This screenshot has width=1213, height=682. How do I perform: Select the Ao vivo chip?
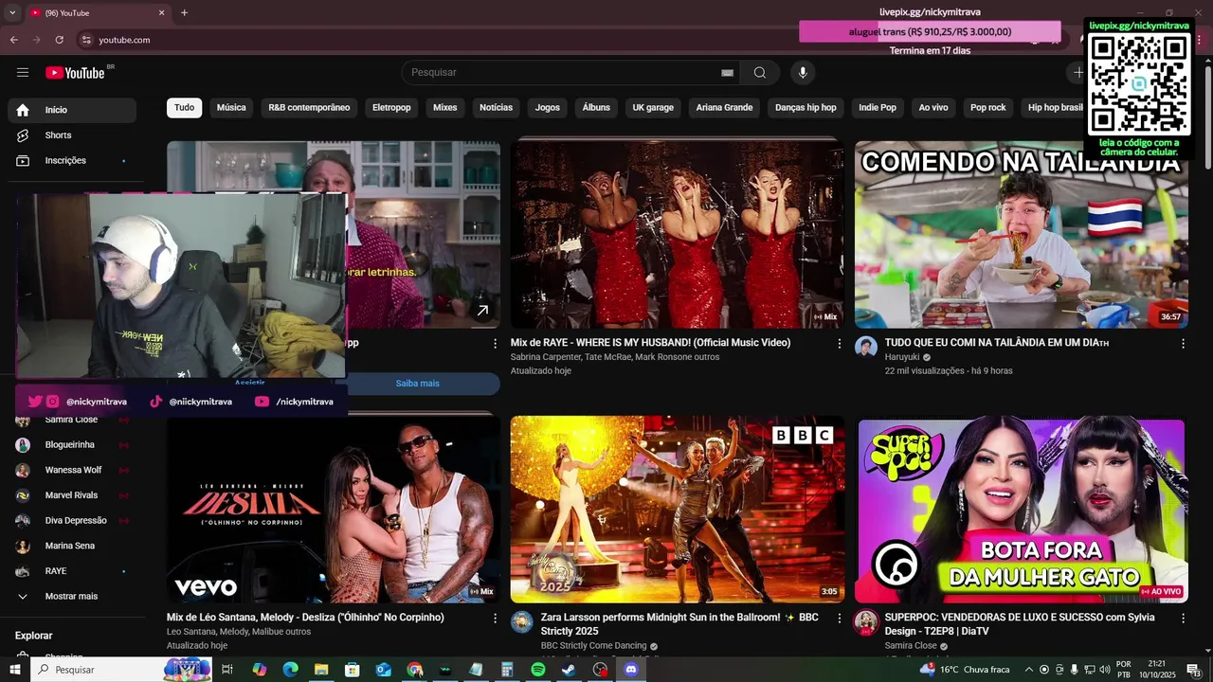pyautogui.click(x=933, y=108)
